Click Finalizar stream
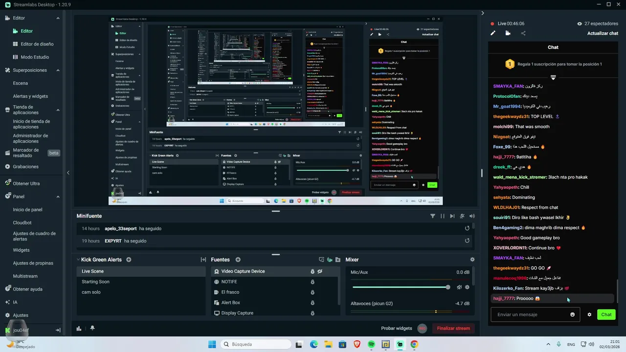Viewport: 626px width, 352px height. click(x=453, y=329)
